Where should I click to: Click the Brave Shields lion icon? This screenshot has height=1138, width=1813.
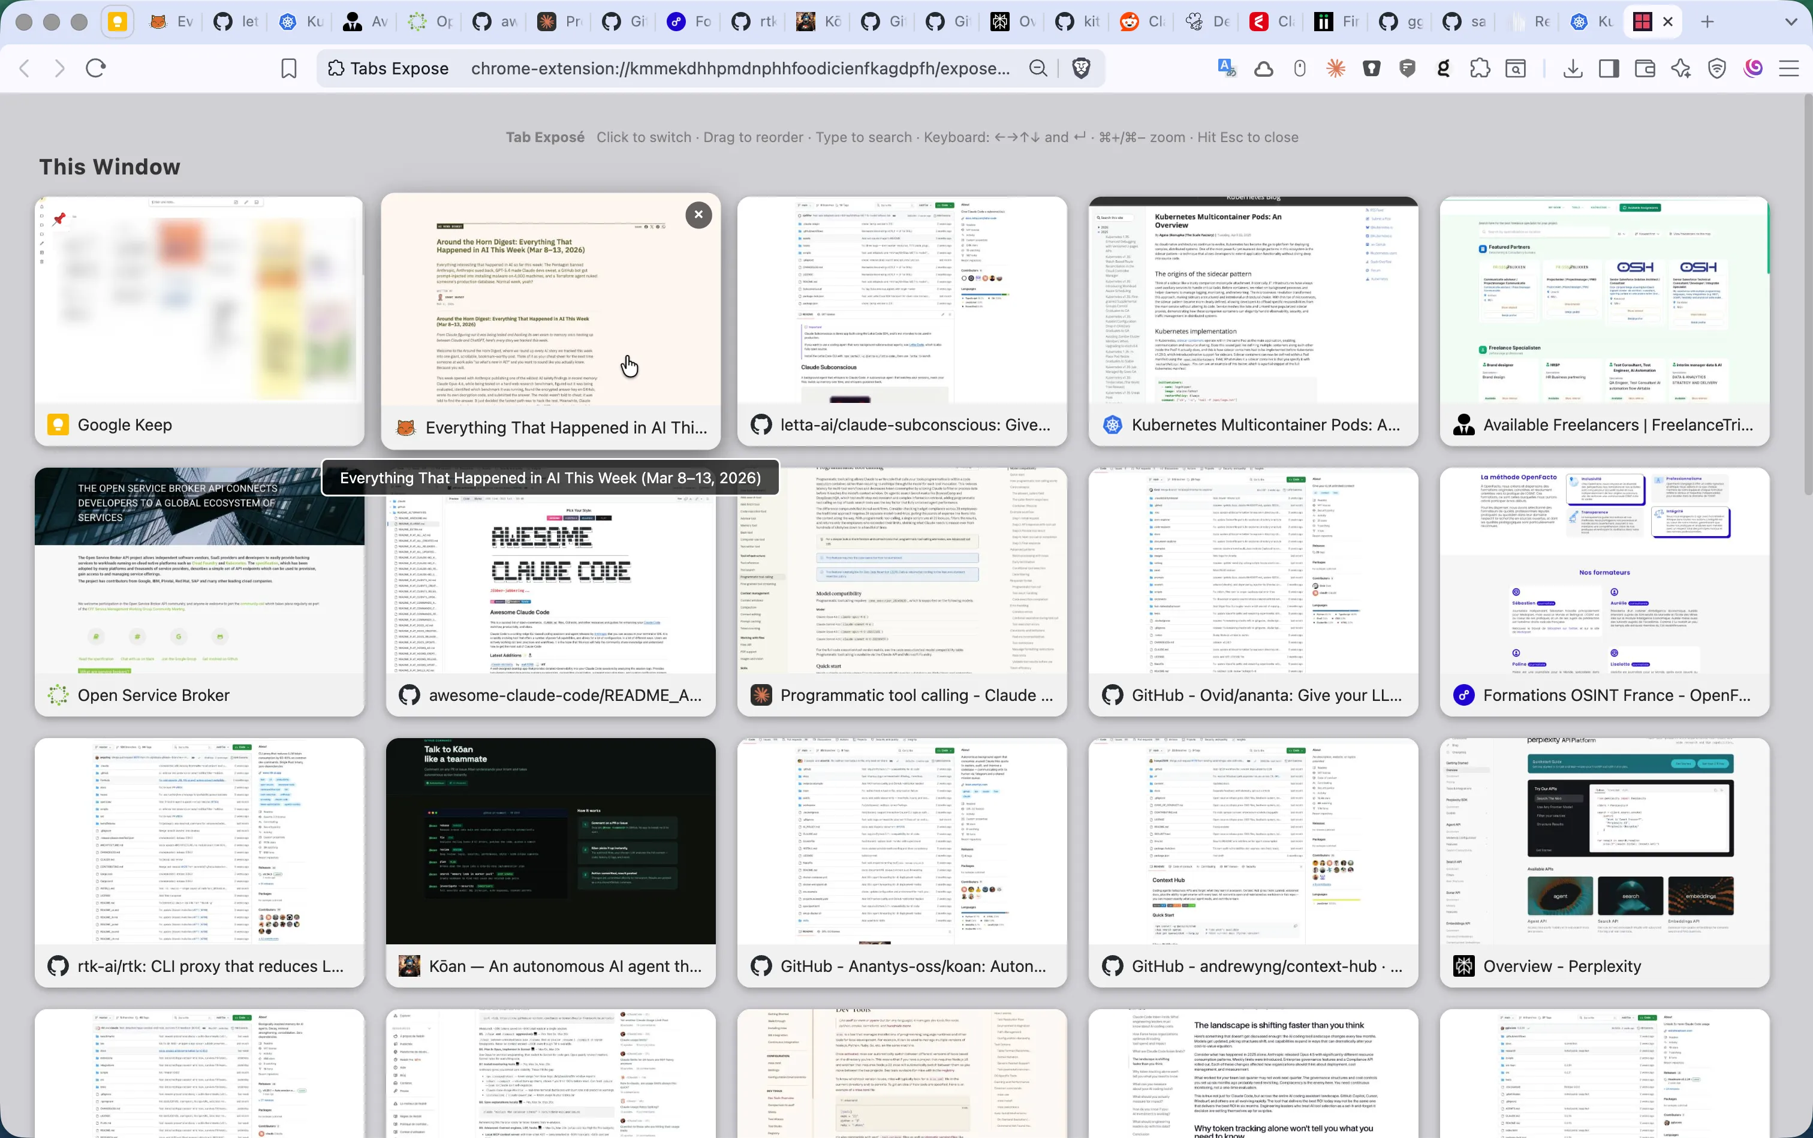1081,68
